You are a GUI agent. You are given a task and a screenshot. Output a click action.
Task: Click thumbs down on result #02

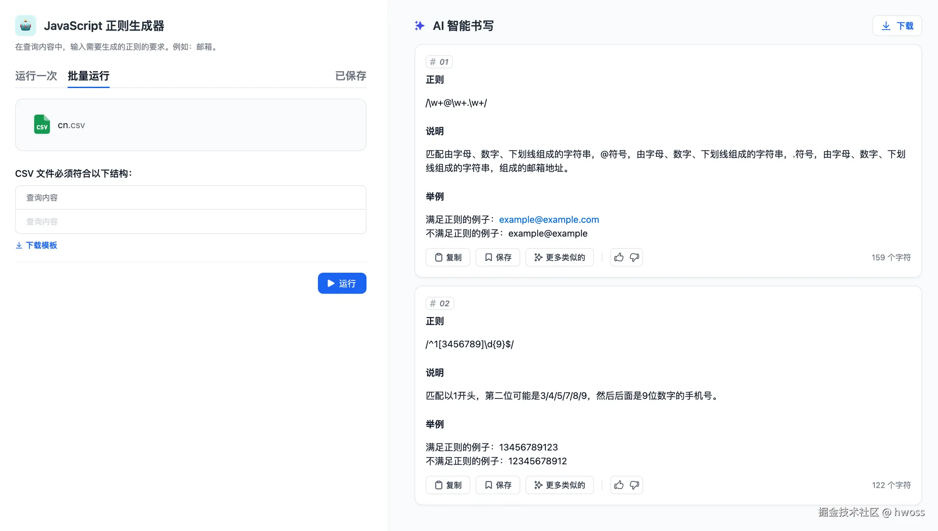pos(634,485)
